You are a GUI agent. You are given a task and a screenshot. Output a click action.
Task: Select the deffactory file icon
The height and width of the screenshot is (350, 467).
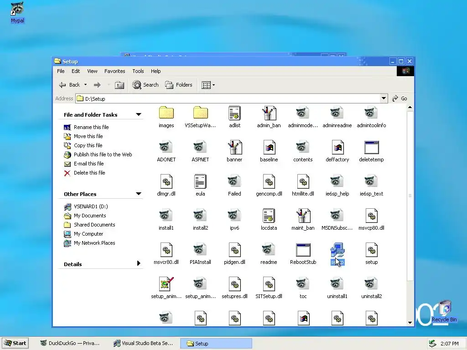337,147
